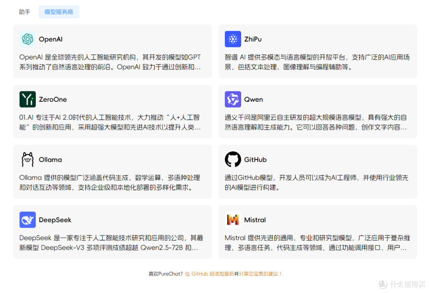Open the DeepSeek provider title
The image size is (429, 293).
[x=55, y=220]
